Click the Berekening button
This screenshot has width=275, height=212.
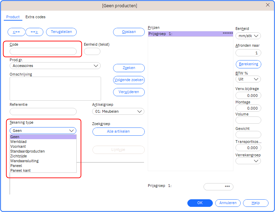click(x=248, y=64)
